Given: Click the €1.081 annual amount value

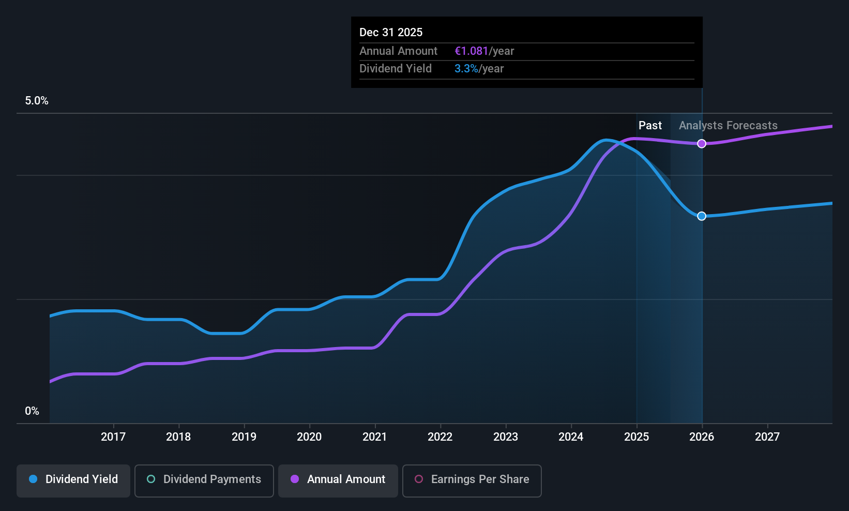Looking at the screenshot, I should click(471, 51).
